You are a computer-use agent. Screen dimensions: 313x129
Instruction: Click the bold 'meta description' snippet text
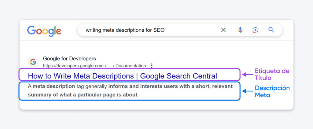[x=54, y=86]
